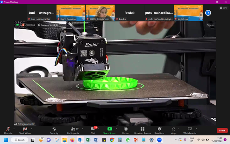
Task: Open WhatsApp from taskbar
Action: coord(128,140)
